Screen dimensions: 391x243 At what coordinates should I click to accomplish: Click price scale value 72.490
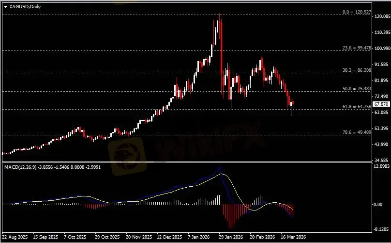tap(381, 96)
